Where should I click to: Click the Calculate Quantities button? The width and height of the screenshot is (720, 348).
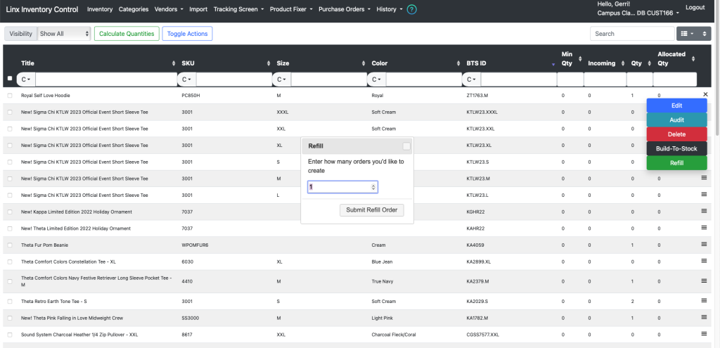127,34
